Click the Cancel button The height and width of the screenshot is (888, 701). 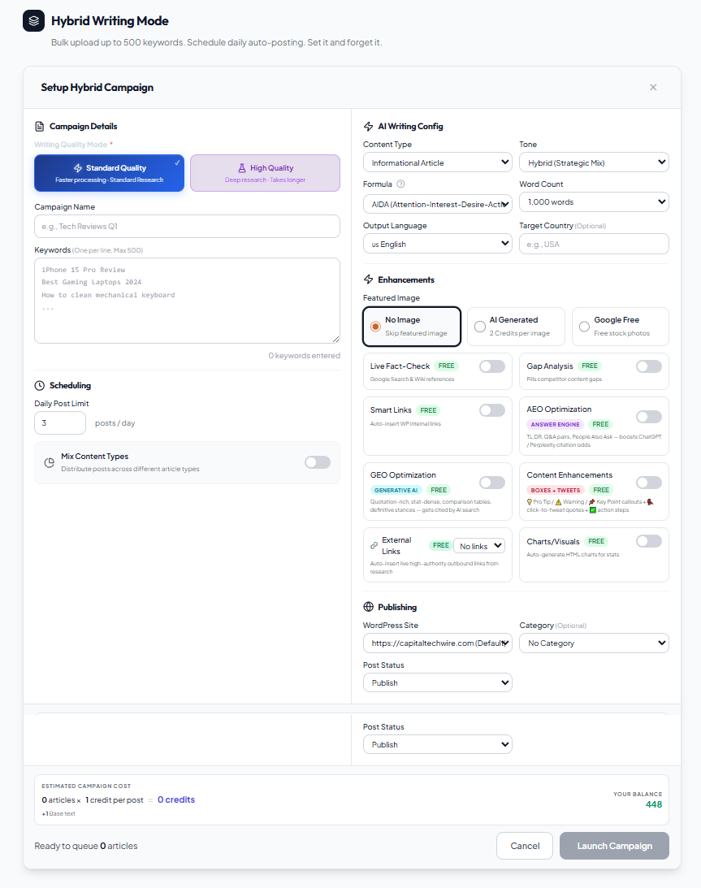(x=525, y=846)
